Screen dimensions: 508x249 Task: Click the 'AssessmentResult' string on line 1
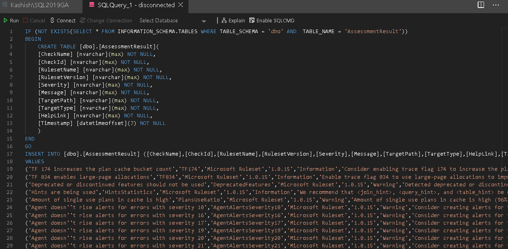[x=373, y=32]
